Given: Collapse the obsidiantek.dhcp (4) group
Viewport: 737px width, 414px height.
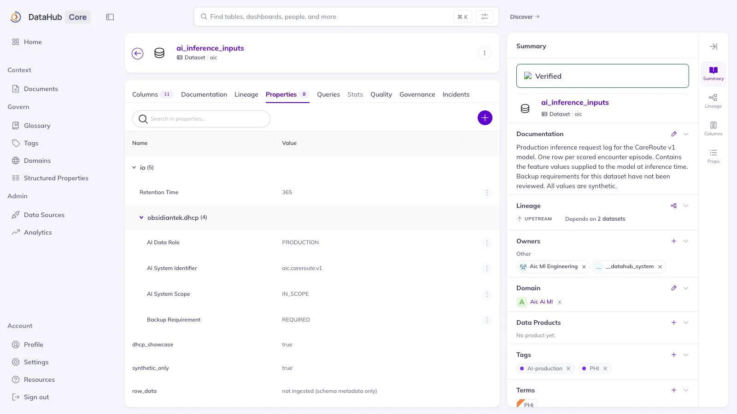Looking at the screenshot, I should pyautogui.click(x=141, y=218).
